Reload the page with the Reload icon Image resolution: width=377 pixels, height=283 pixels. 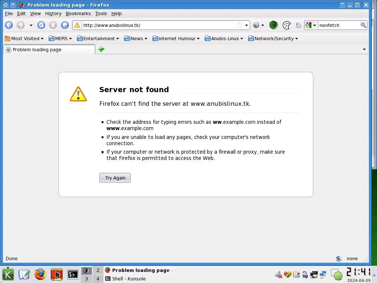coord(41,25)
